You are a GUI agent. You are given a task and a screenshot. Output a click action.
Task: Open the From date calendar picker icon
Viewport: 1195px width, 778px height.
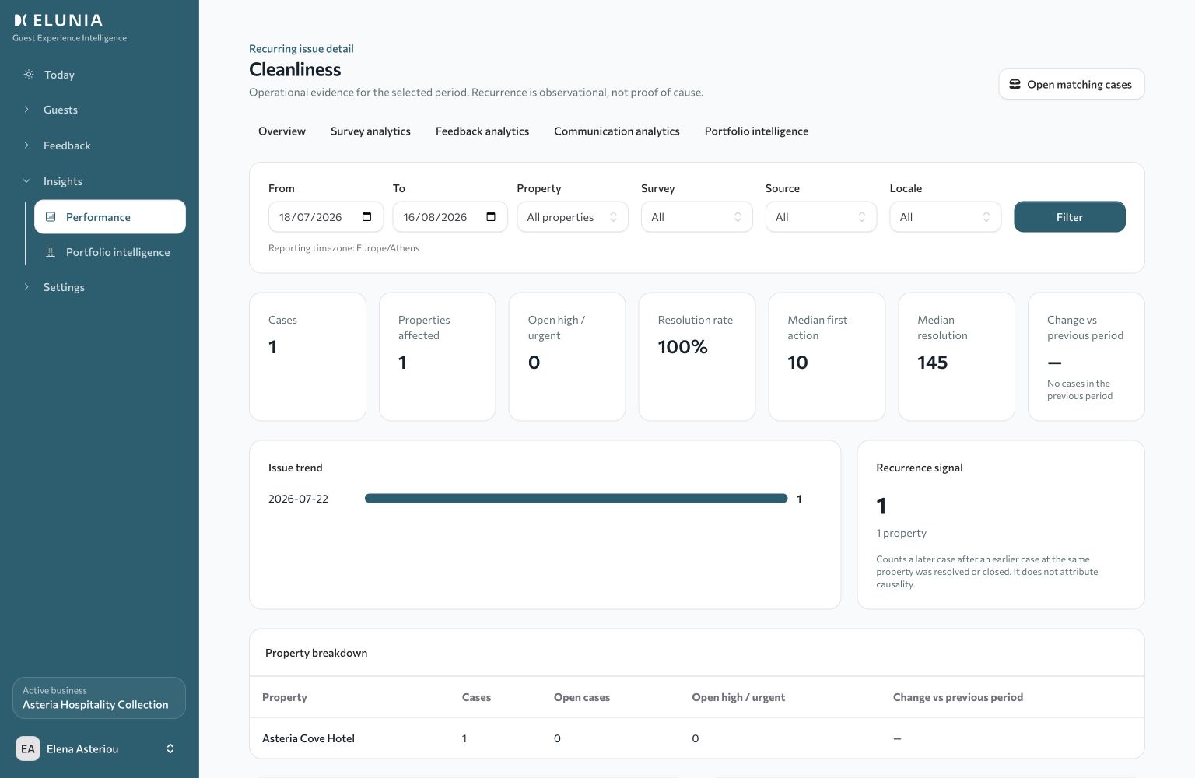click(x=367, y=217)
